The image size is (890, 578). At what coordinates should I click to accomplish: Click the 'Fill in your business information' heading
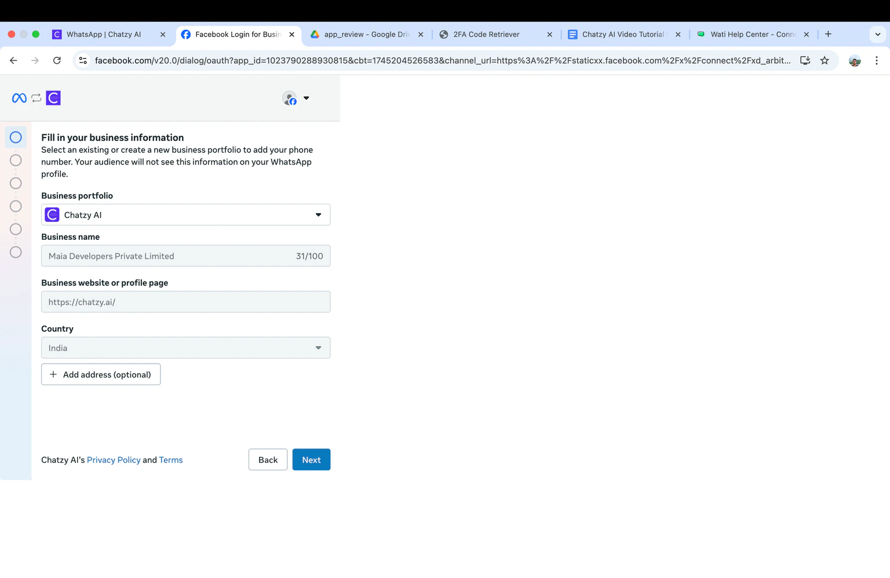[112, 138]
